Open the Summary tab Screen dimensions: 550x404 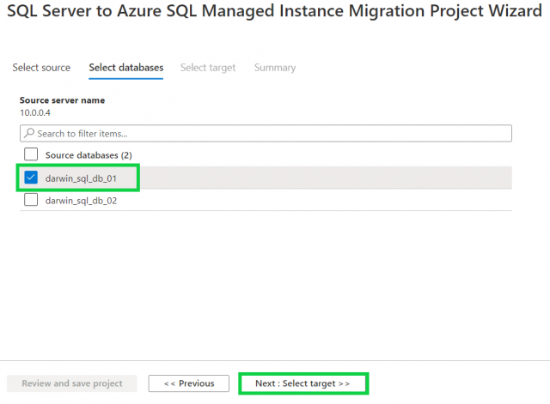[274, 68]
